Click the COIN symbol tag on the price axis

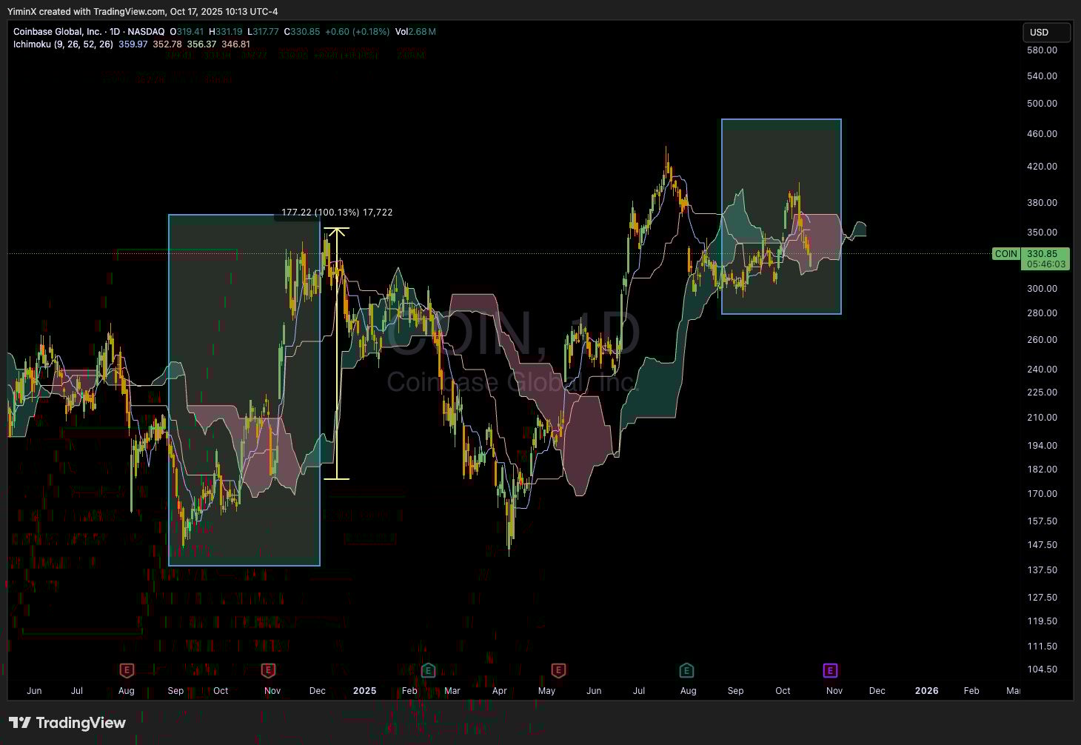coord(1005,253)
